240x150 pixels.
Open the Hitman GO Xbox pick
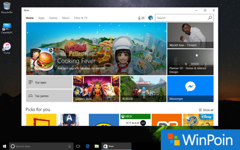tap(136, 120)
